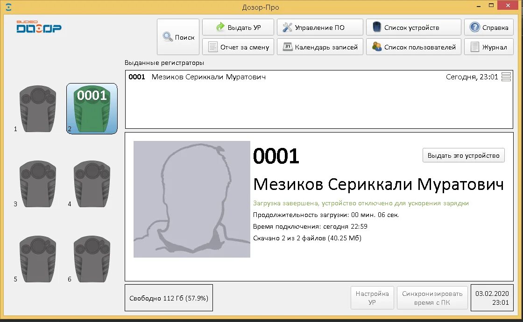This screenshot has width=523, height=322.
Task: Click the date 03.02.2020 23:01 box
Action: (492, 298)
